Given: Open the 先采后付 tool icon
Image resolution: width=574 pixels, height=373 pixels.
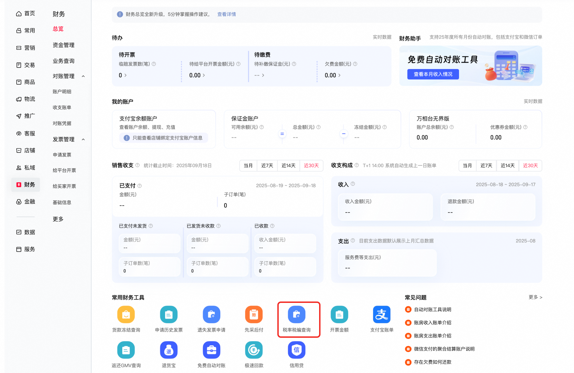Looking at the screenshot, I should (x=254, y=315).
